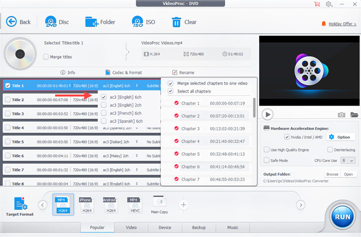
Task: Switch to the Video tab
Action: coord(131,227)
